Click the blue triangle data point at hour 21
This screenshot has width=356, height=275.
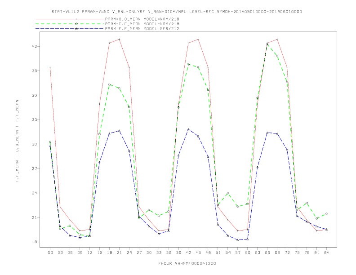tap(119, 131)
